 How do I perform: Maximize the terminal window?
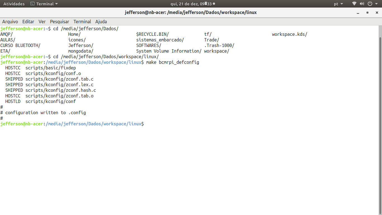coord(367,13)
